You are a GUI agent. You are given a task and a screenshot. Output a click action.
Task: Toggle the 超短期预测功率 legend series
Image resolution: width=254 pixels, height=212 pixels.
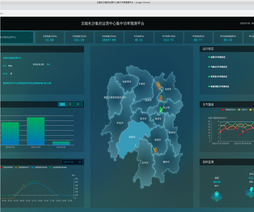coord(58,168)
